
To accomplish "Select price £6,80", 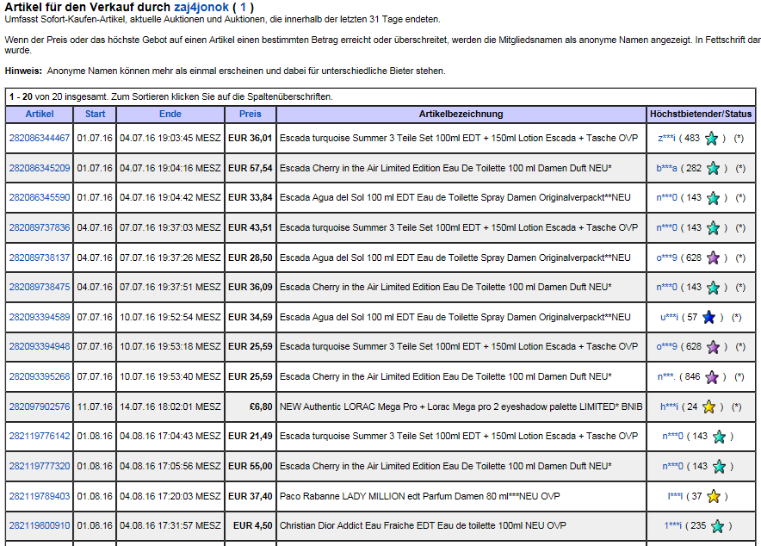I will click(x=261, y=406).
